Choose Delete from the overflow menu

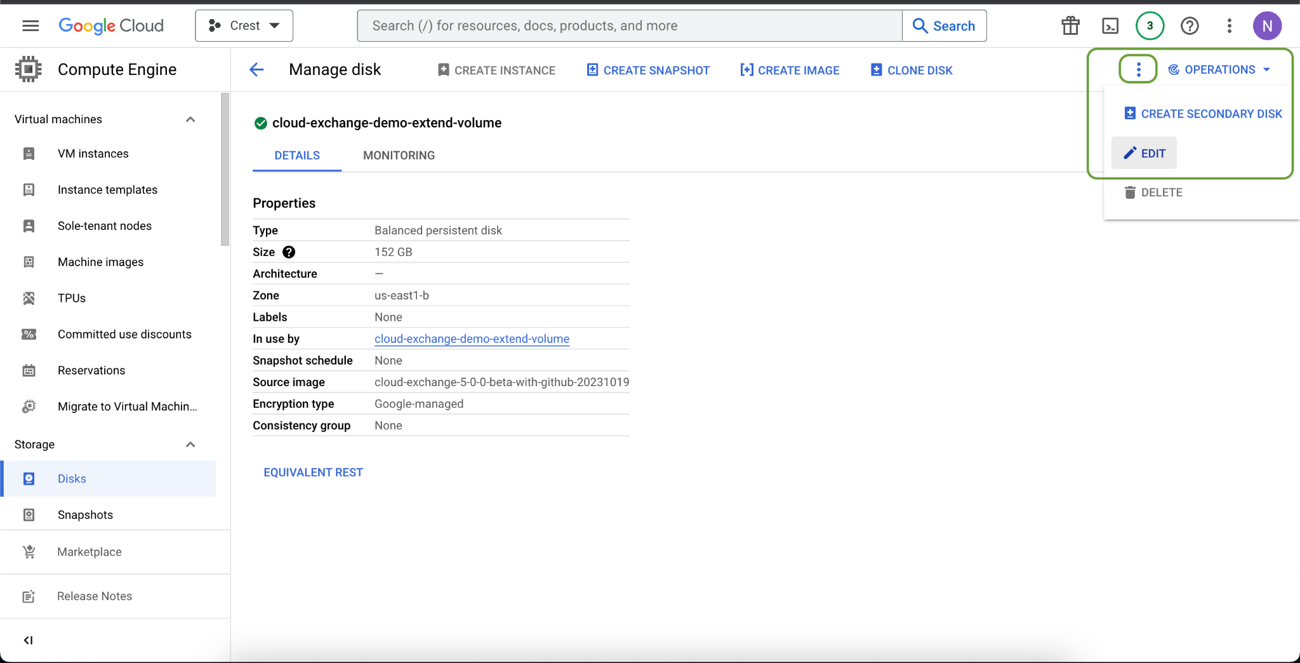[x=1153, y=192]
